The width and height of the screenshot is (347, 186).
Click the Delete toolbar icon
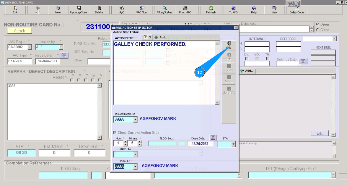pyautogui.click(x=99, y=10)
